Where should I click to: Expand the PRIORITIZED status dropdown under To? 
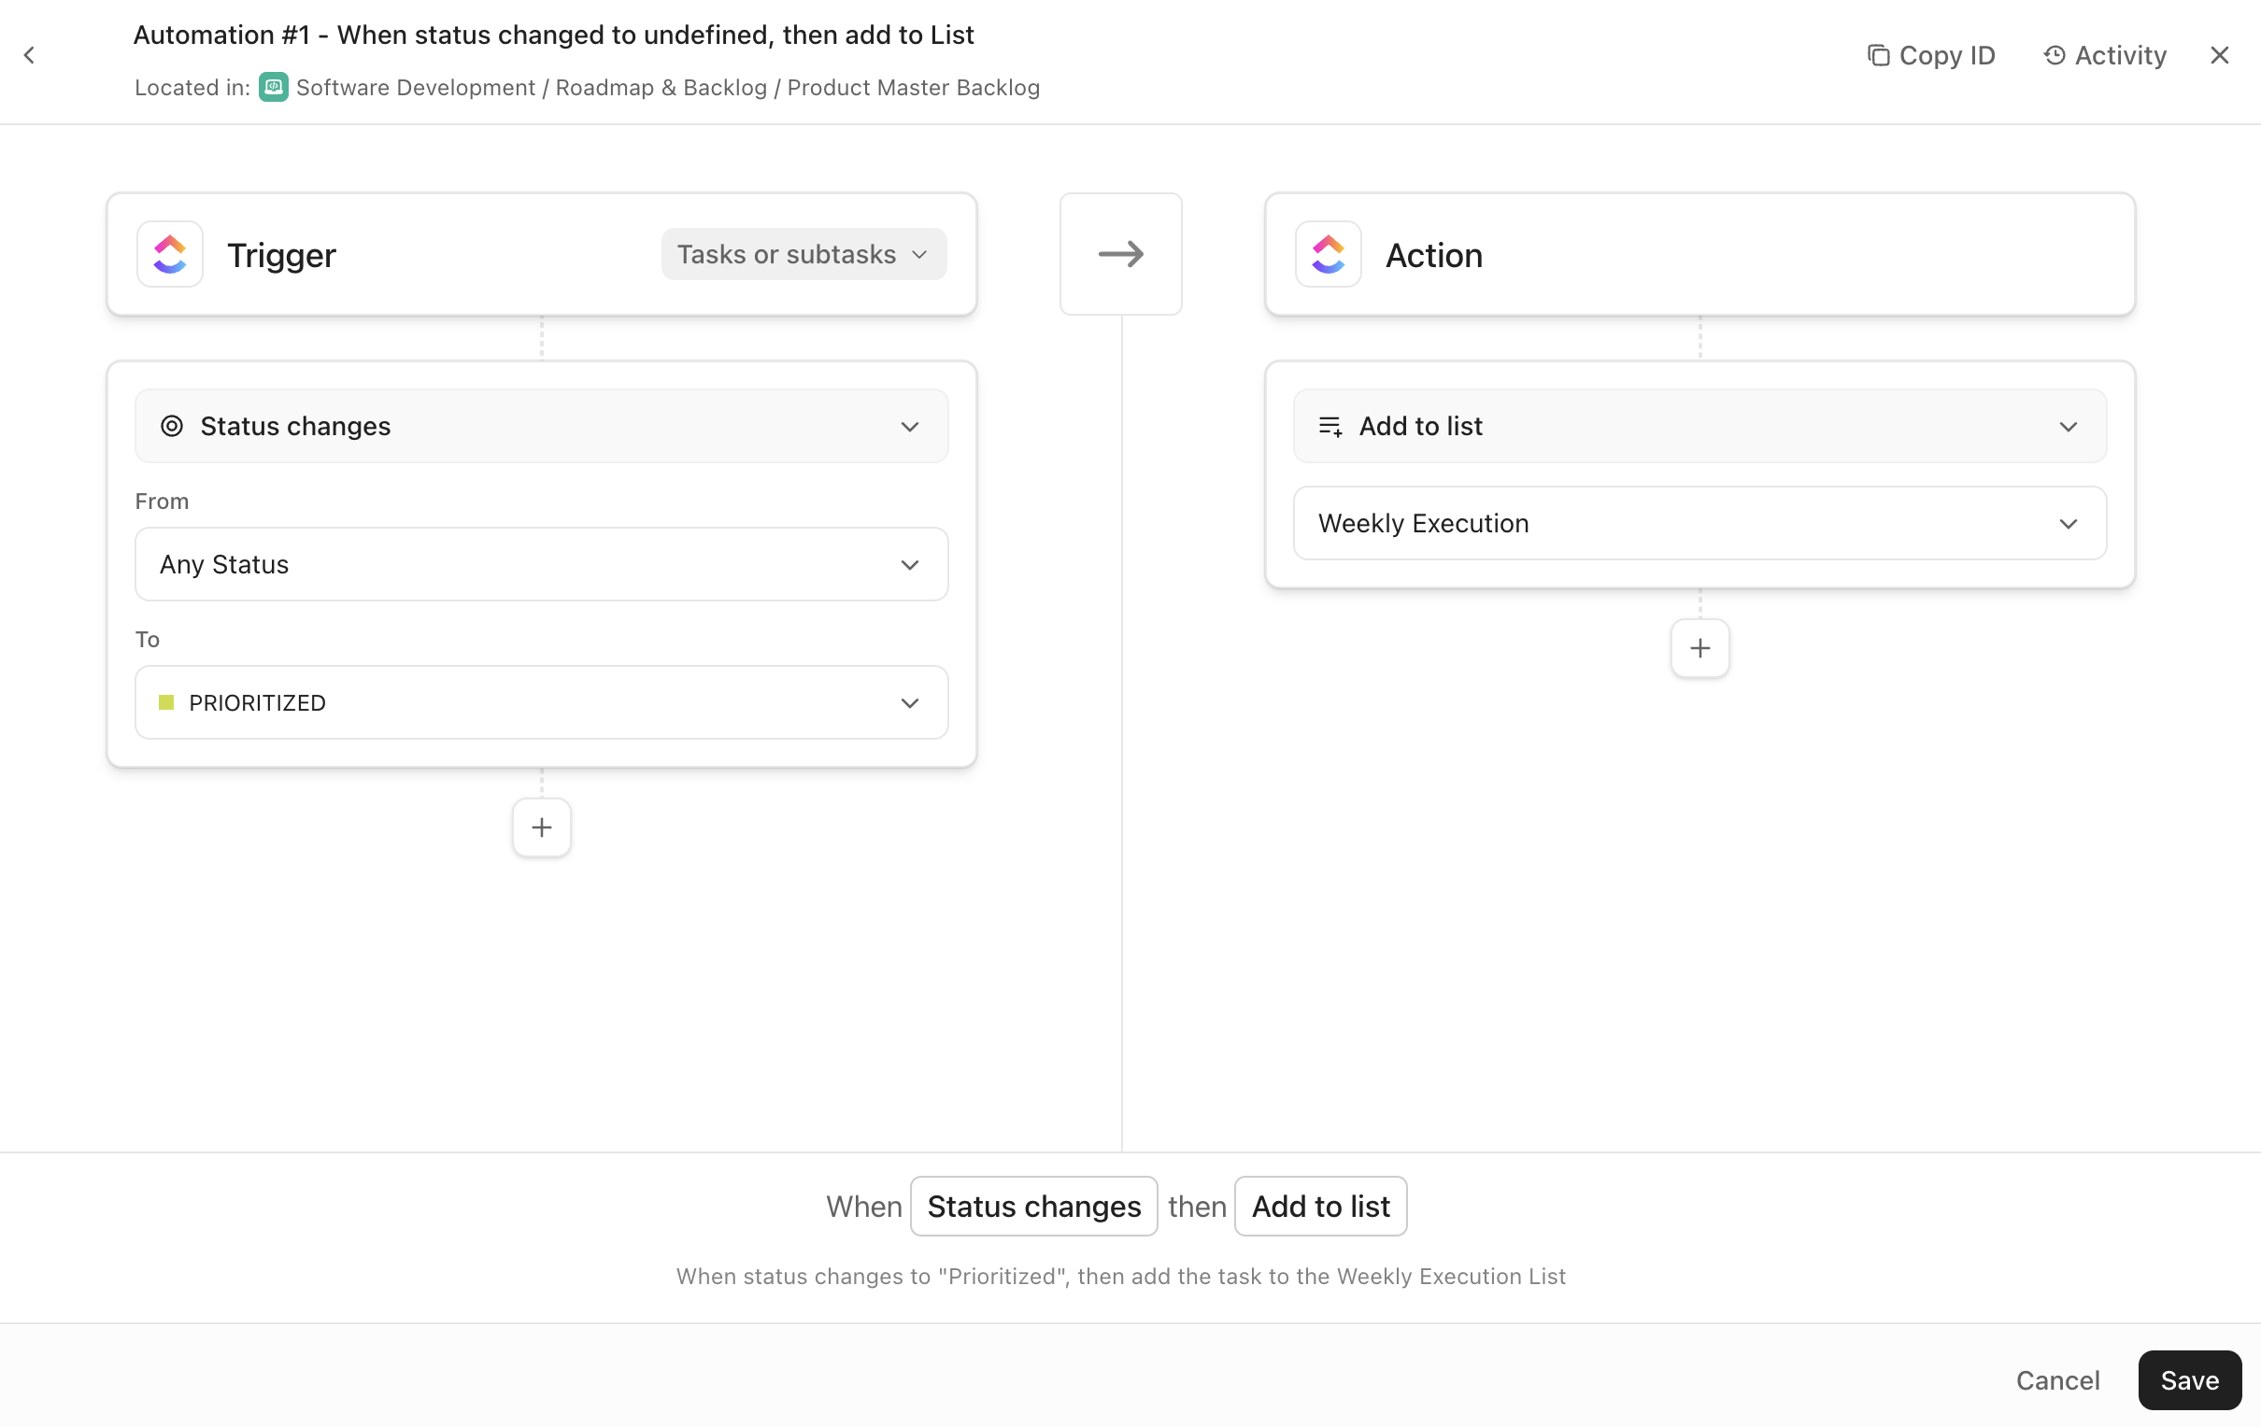click(x=541, y=702)
